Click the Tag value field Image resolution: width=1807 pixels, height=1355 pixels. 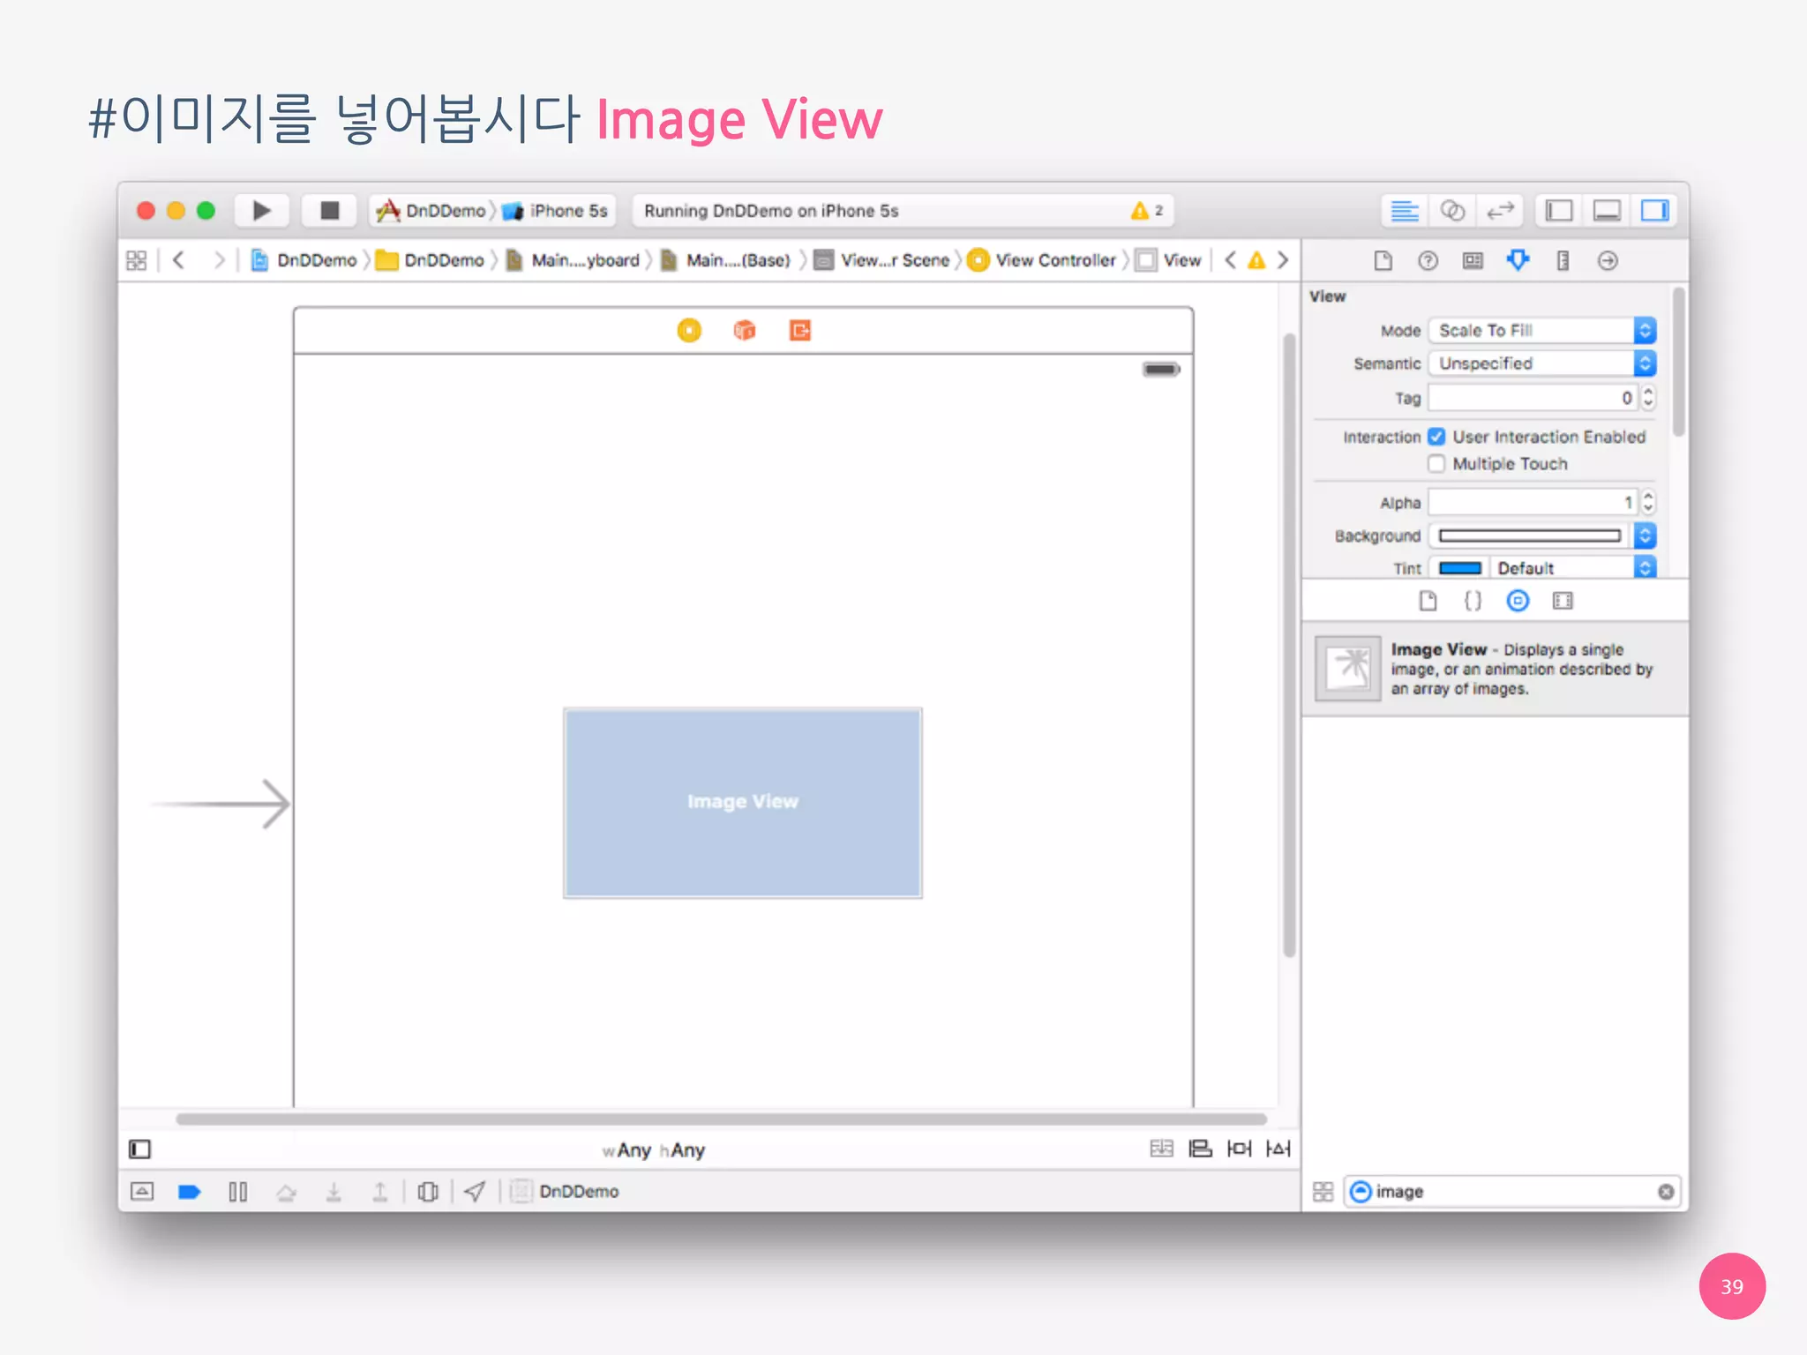pyautogui.click(x=1533, y=398)
